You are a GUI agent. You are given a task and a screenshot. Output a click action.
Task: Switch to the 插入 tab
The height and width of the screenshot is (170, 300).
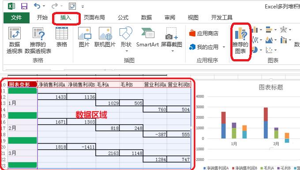click(65, 18)
